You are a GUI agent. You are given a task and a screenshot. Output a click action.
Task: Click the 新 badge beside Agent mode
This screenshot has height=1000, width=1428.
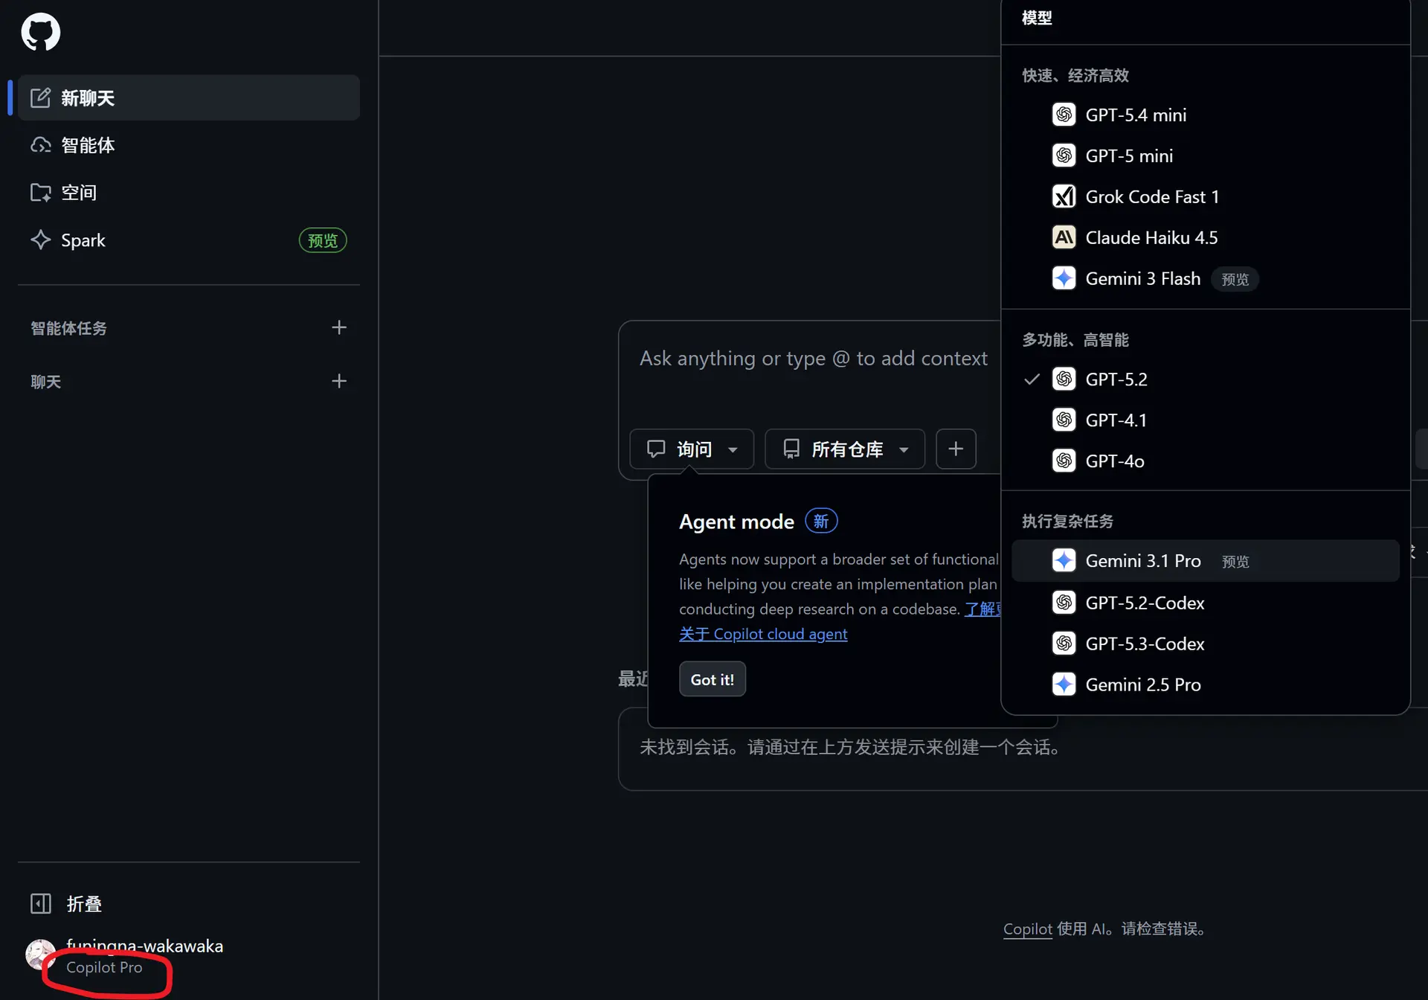pyautogui.click(x=821, y=522)
